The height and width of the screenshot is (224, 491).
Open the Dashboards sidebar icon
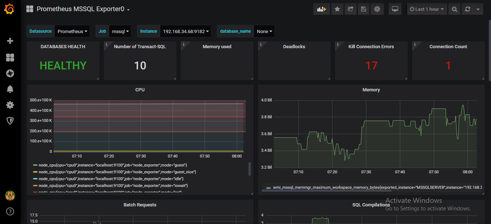10,58
